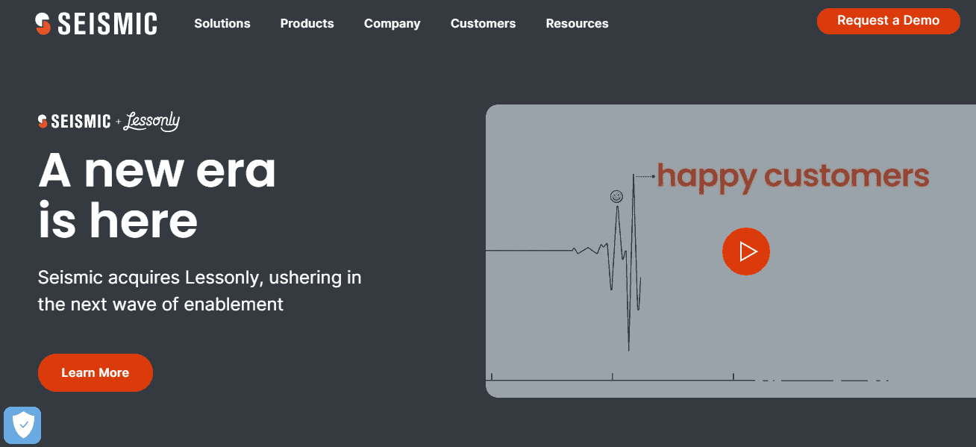Click the Lessonly script logo above the headline
This screenshot has width=976, height=447.
152,121
